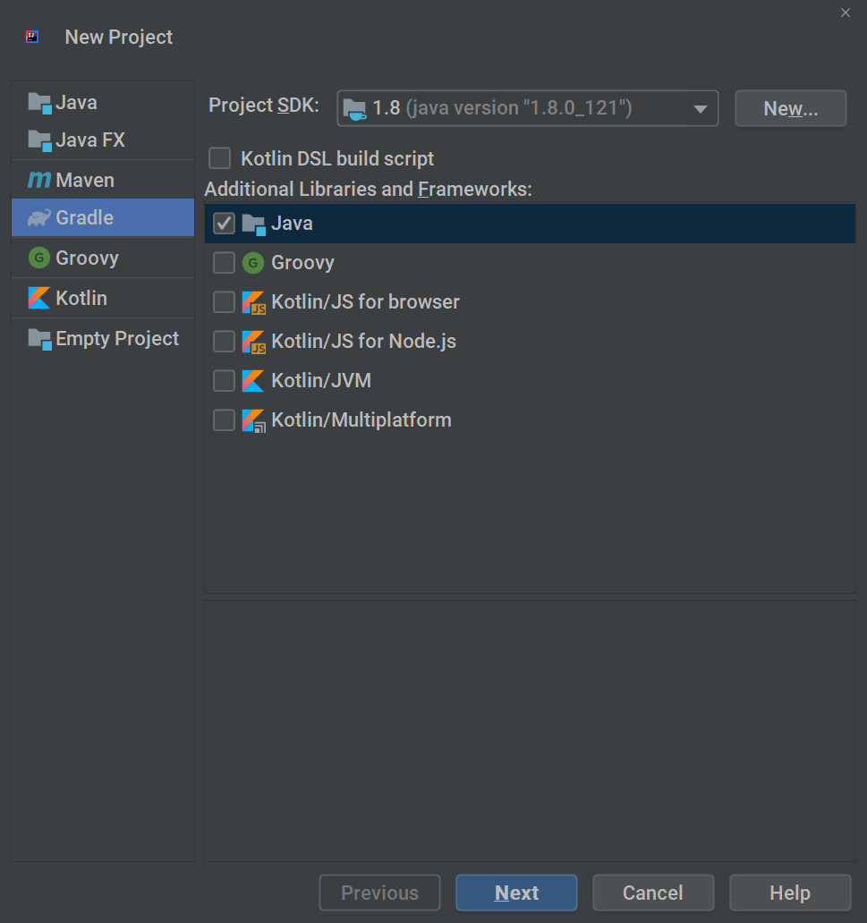Image resolution: width=867 pixels, height=923 pixels.
Task: Click the Java folder icon in frameworks list
Action: coord(254,224)
